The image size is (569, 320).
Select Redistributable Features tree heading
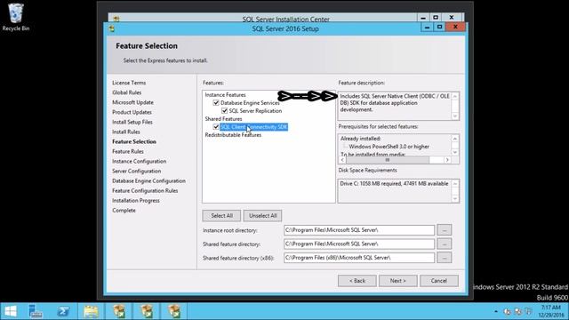(x=233, y=135)
